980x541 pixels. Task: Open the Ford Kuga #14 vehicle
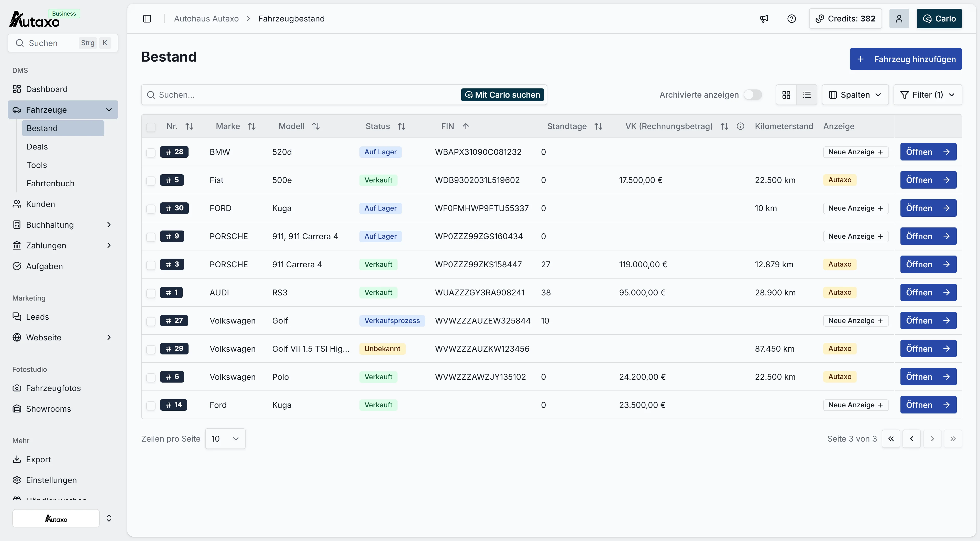click(928, 405)
